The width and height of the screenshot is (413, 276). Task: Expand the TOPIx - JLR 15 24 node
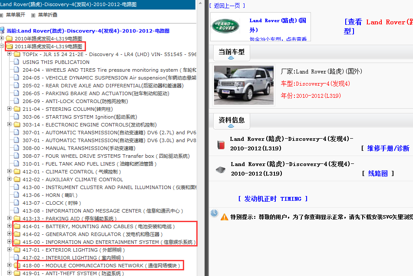coord(9,54)
